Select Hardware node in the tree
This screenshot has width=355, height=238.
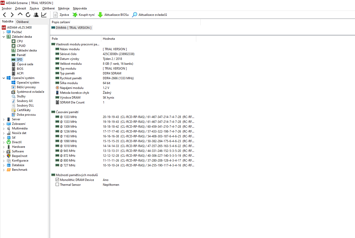19,147
